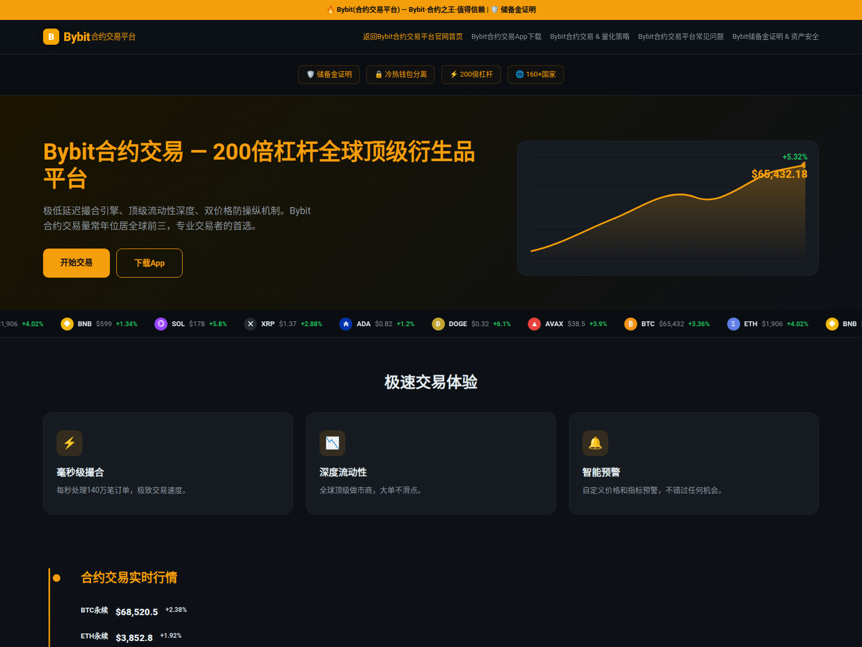Open the 200倍杠杆 badge
This screenshot has height=647, width=862.
(471, 74)
